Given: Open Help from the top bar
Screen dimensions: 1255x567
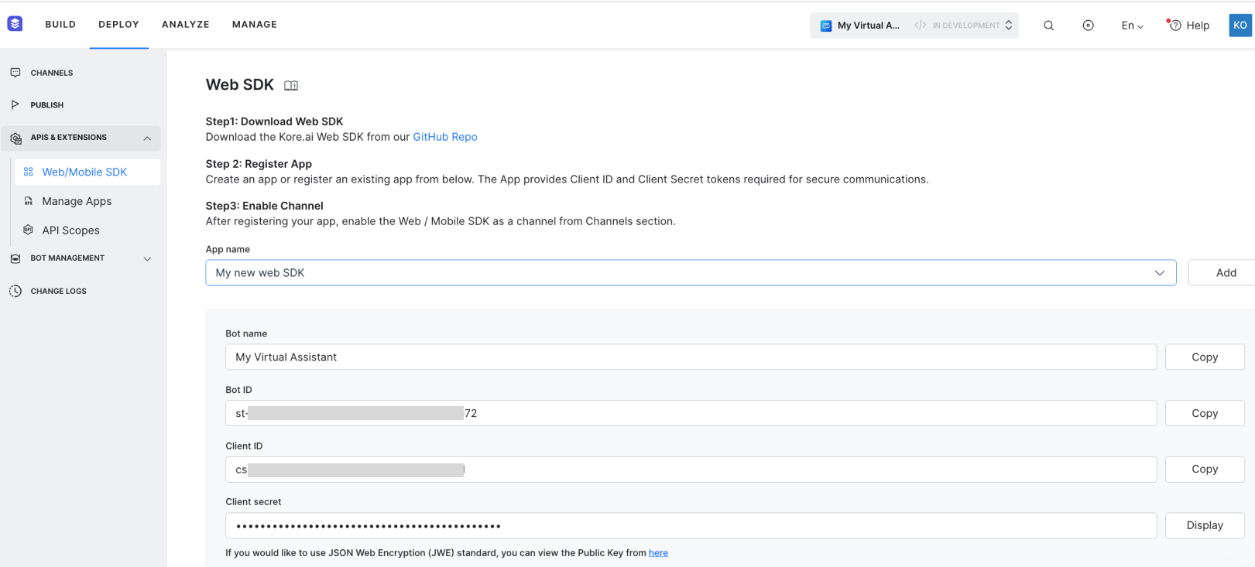Looking at the screenshot, I should click(1189, 26).
